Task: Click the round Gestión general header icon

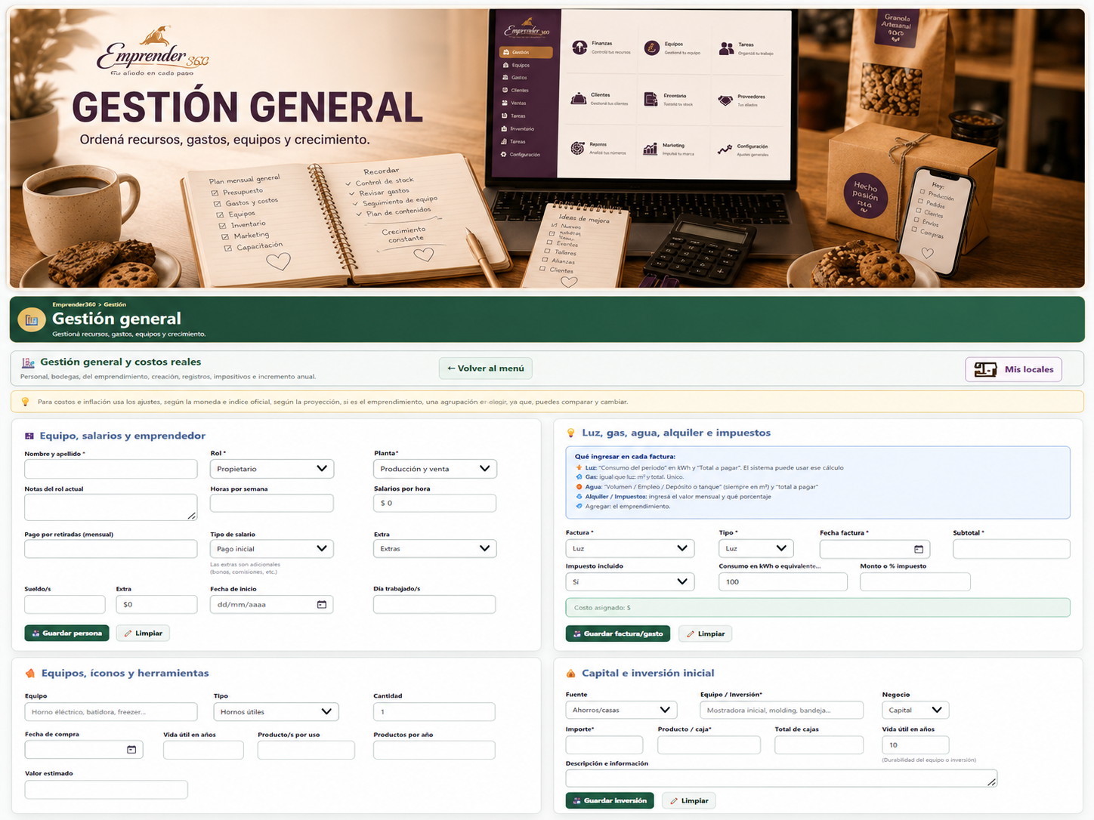Action: tap(31, 319)
